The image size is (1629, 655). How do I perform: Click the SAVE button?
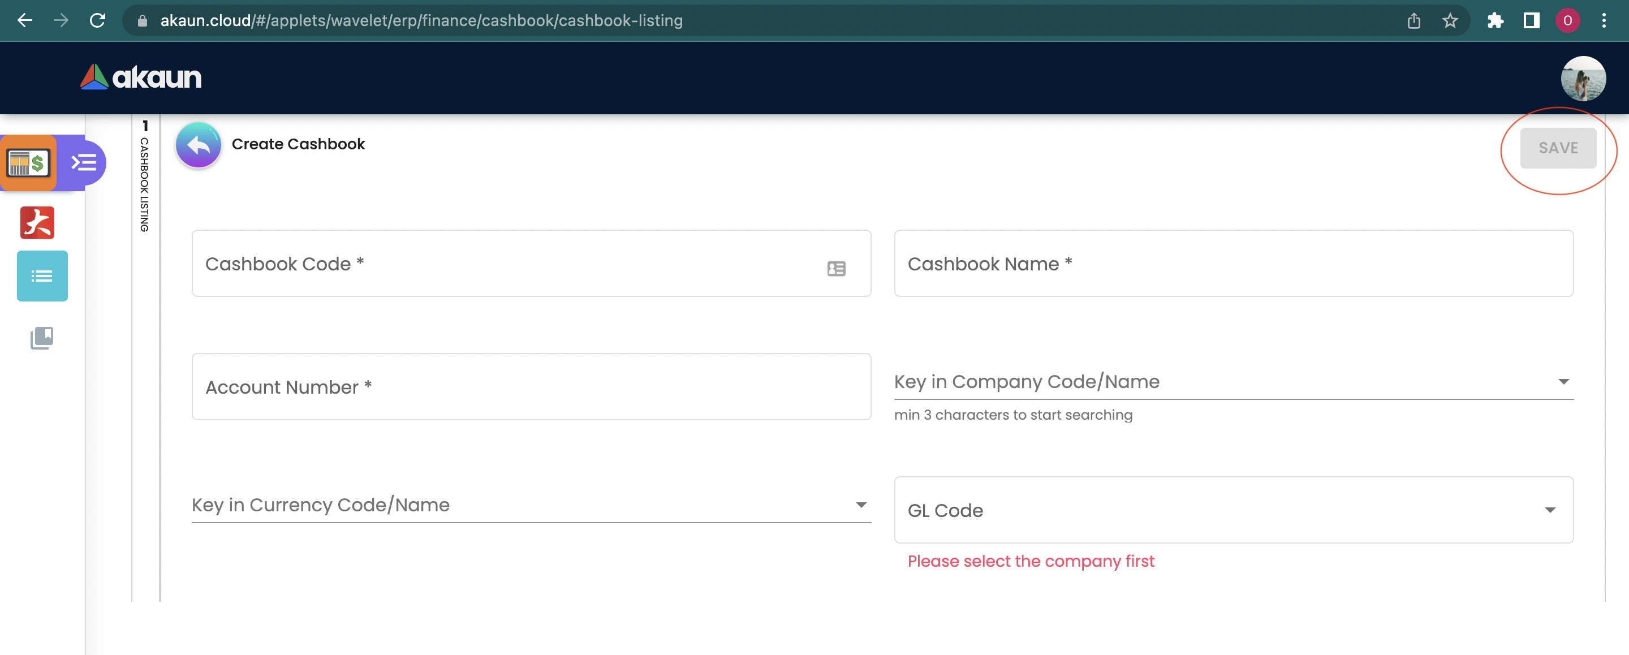click(1558, 148)
